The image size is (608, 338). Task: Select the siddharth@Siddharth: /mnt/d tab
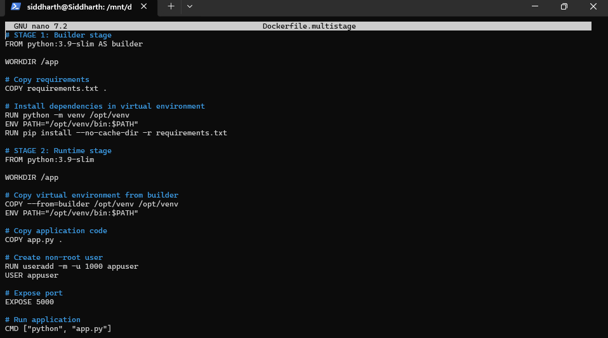point(79,6)
